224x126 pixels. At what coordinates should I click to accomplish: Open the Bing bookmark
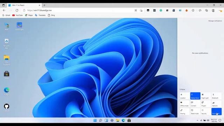(51, 15)
